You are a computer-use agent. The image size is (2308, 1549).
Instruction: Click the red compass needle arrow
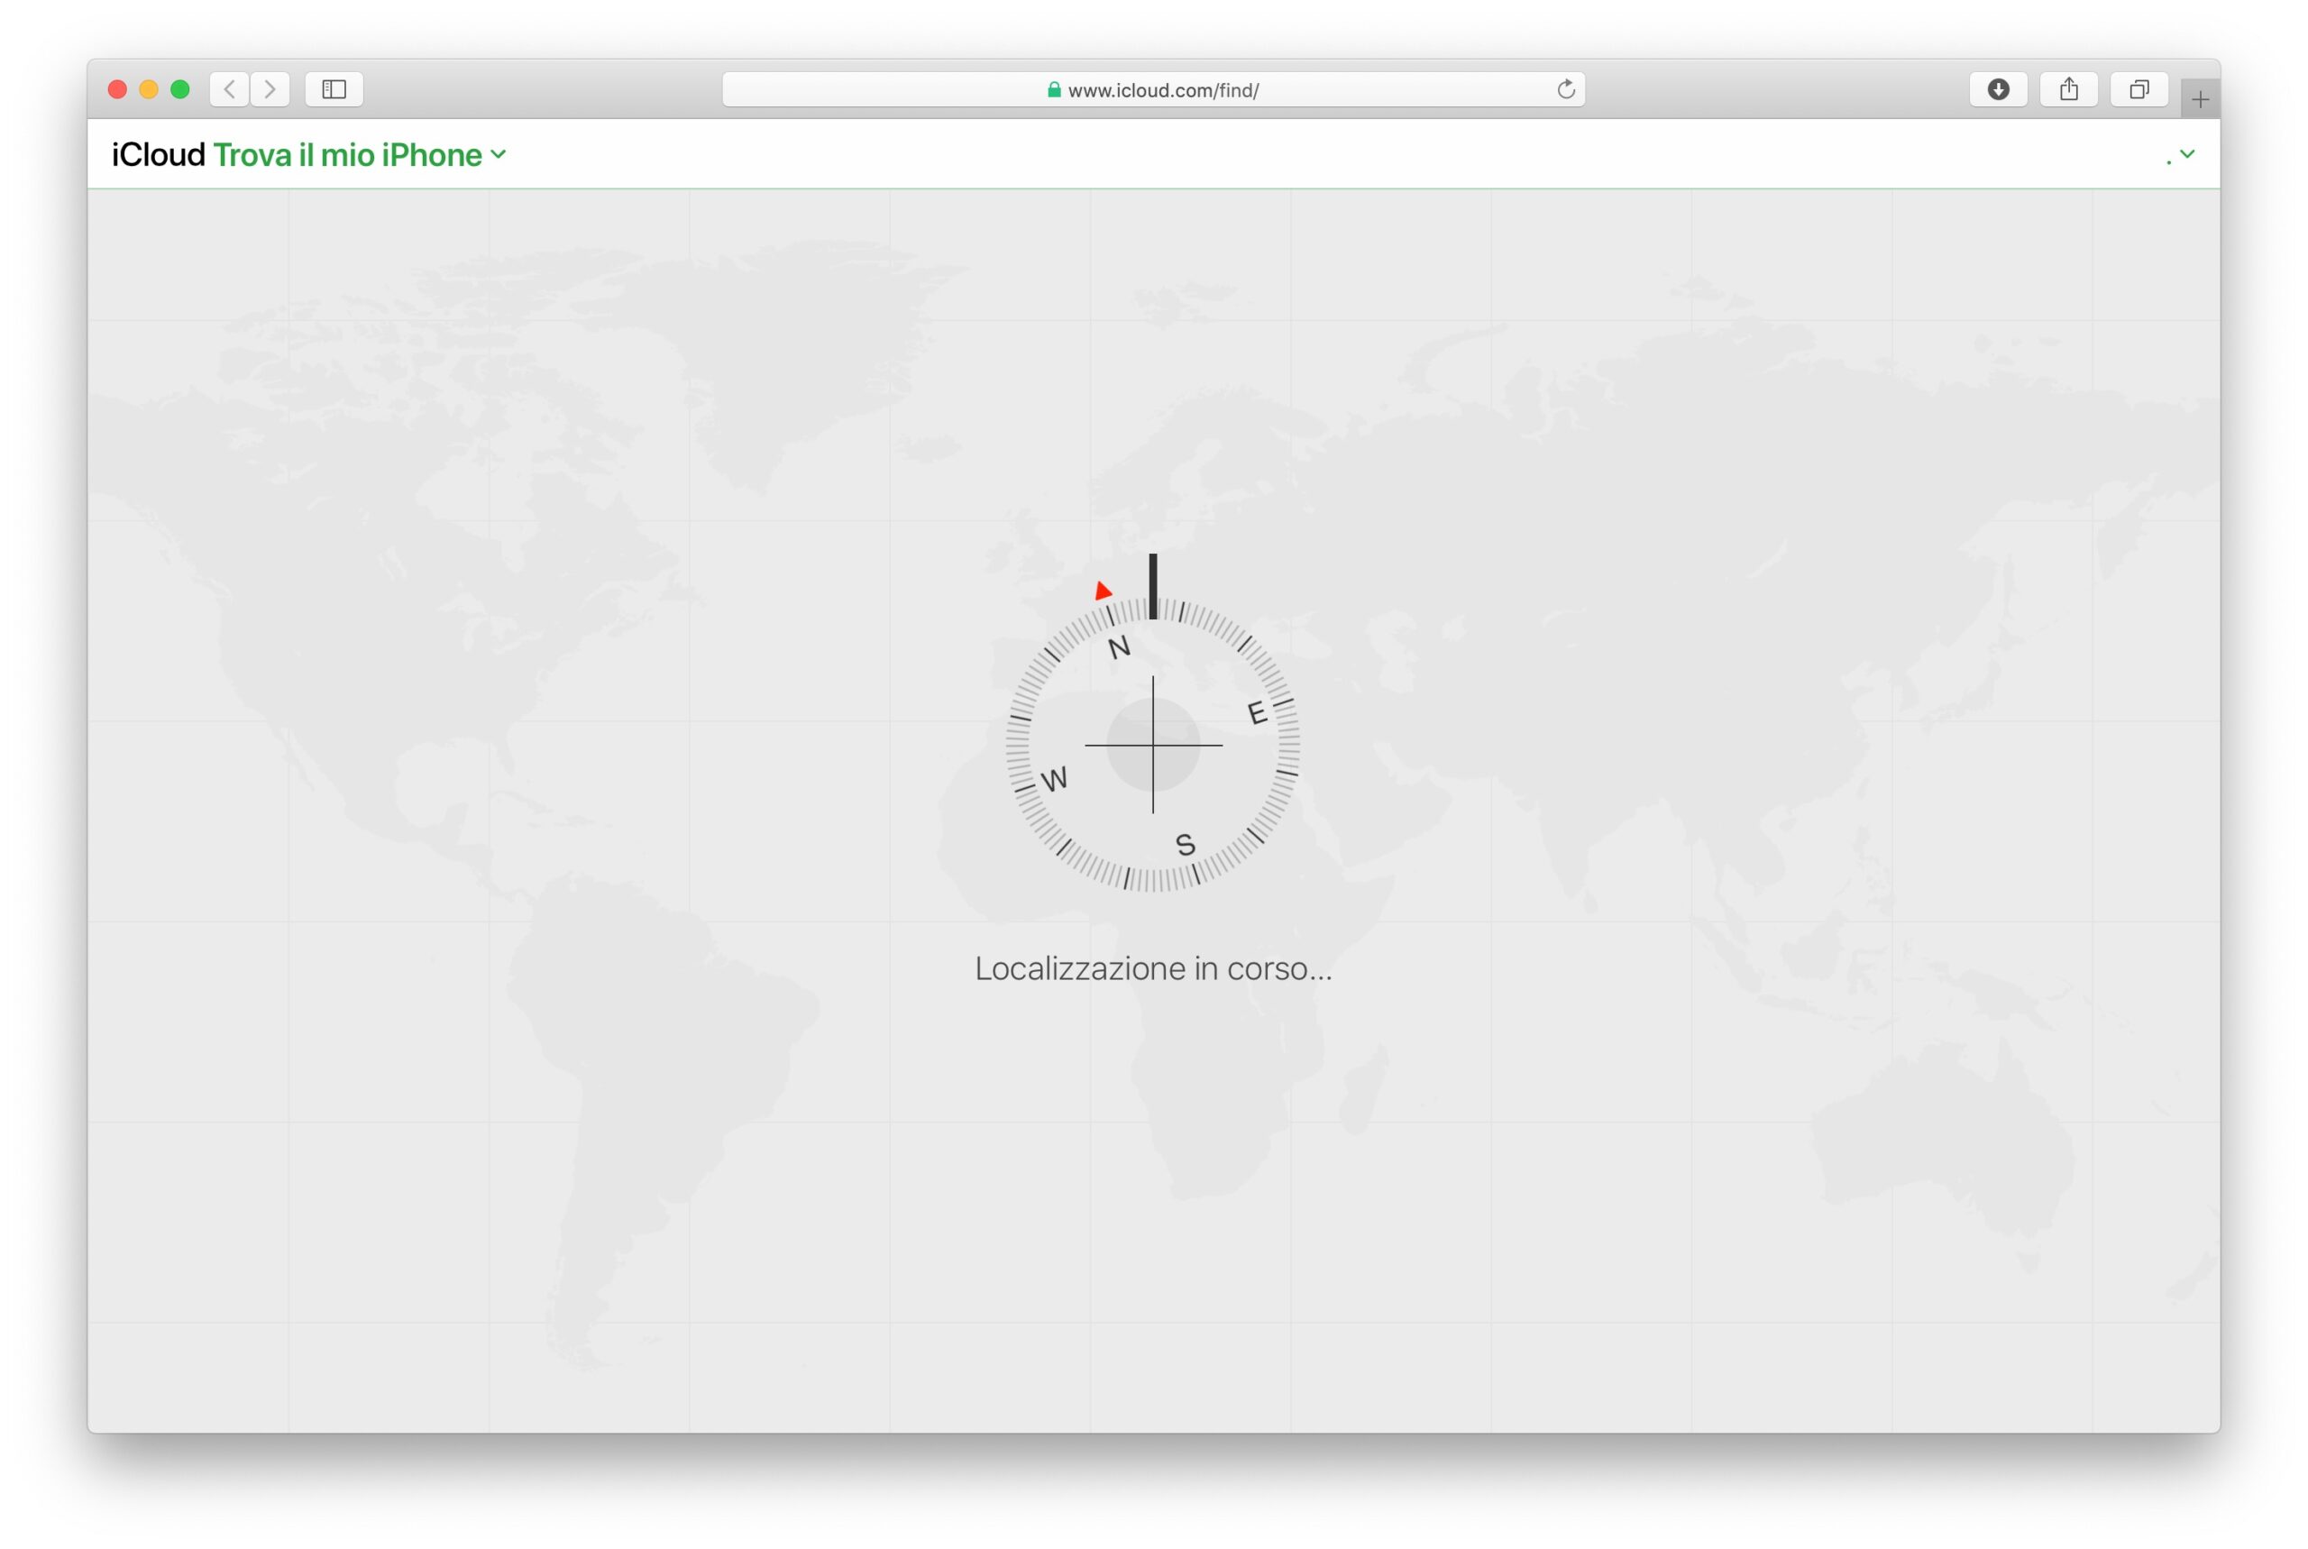[1104, 591]
